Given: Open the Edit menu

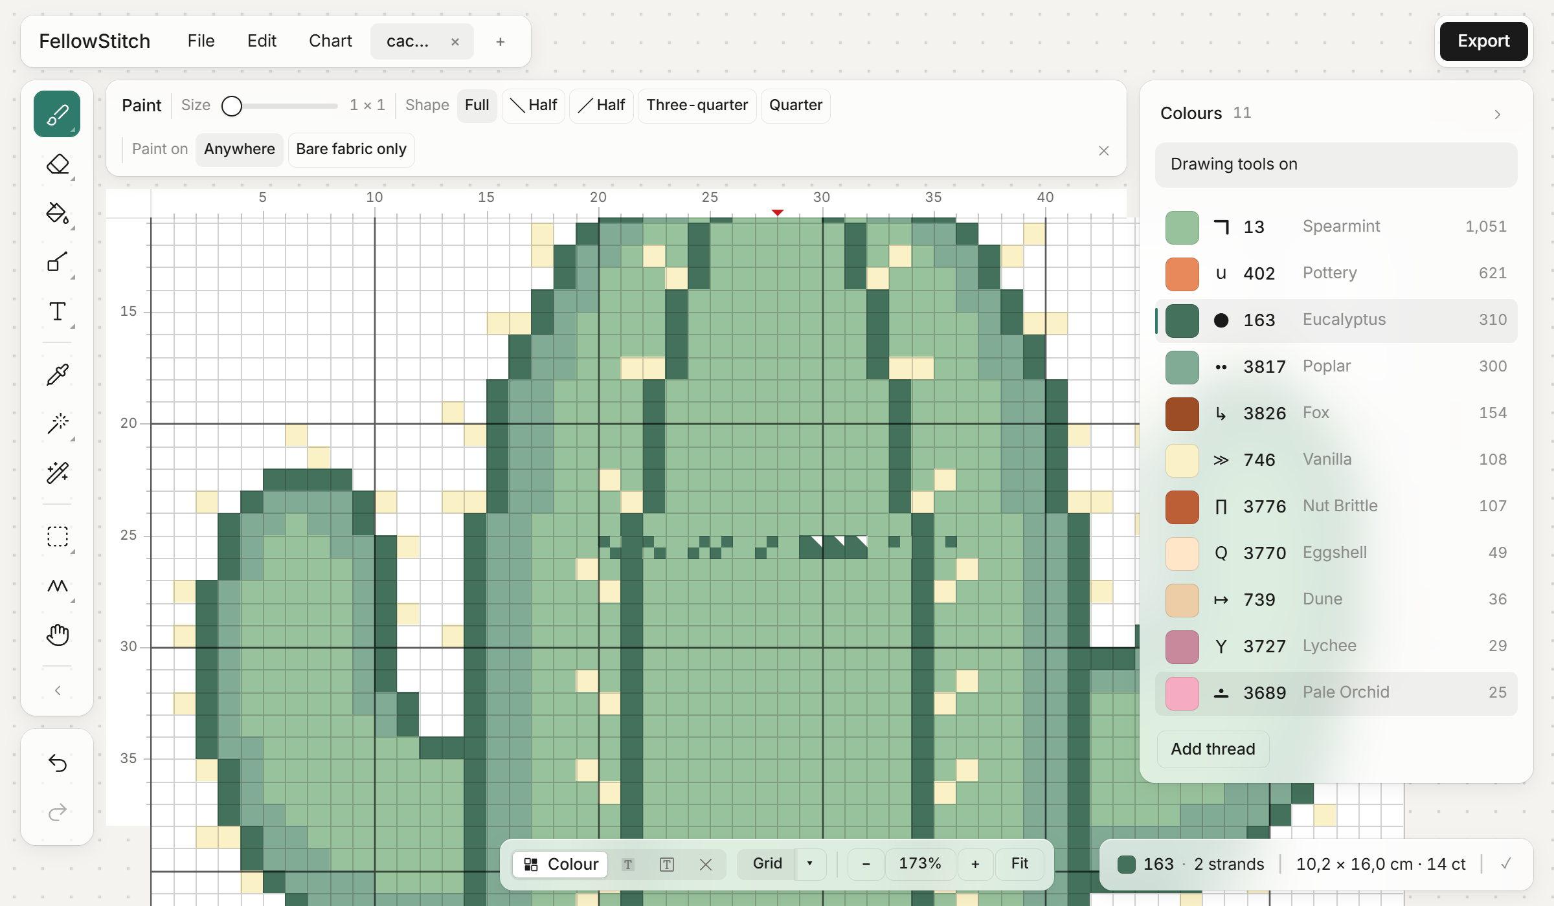Looking at the screenshot, I should 262,41.
